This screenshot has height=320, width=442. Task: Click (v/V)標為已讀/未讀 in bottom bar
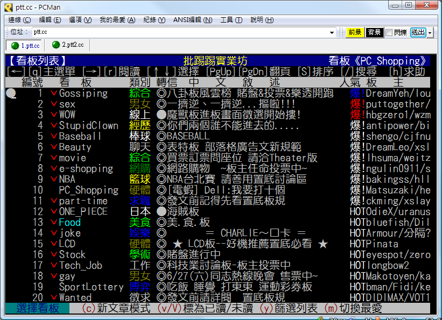[x=205, y=308]
